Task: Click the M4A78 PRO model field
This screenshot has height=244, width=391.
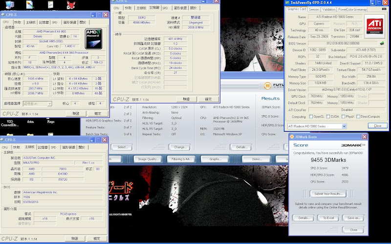Action: 48,163
